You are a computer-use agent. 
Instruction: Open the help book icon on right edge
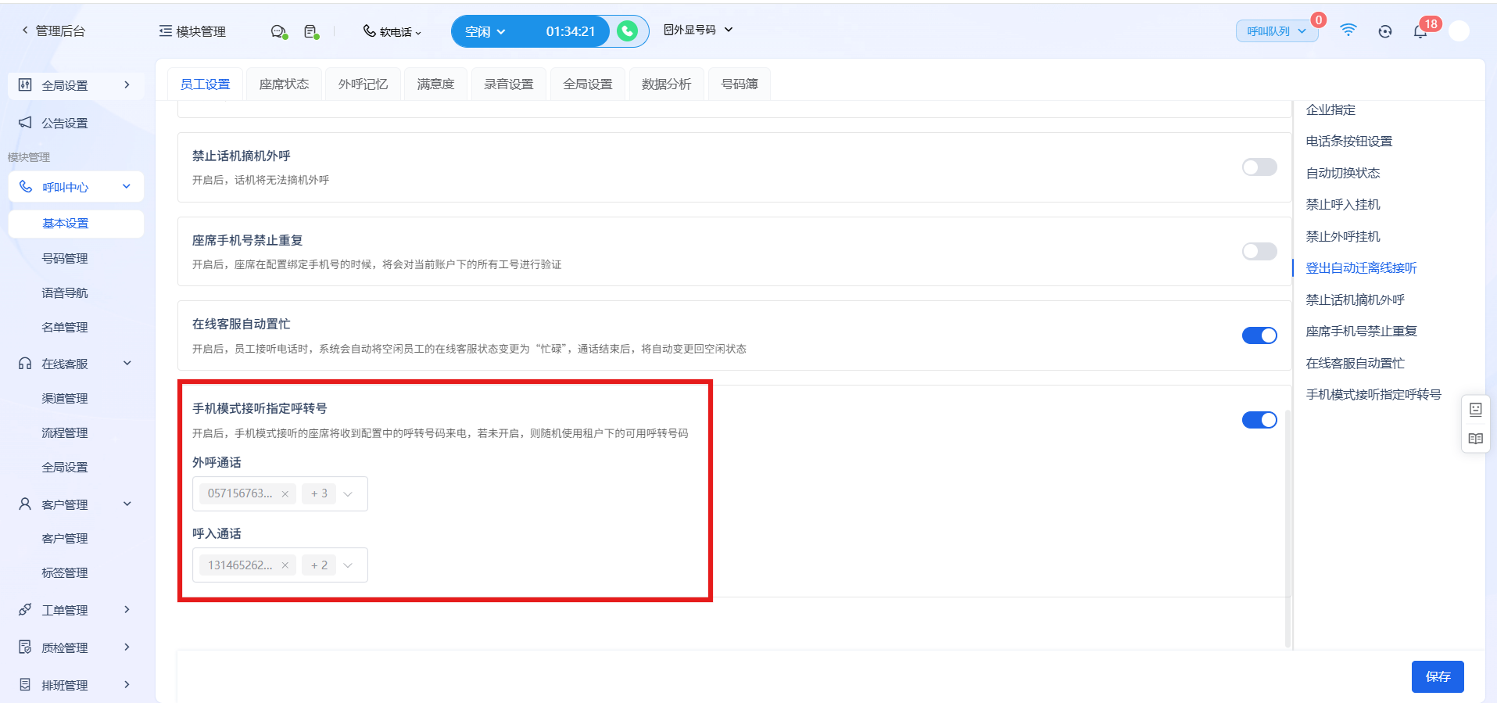pyautogui.click(x=1476, y=439)
